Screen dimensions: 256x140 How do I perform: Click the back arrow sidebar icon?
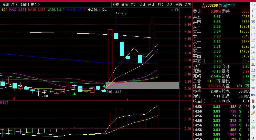click(253, 5)
